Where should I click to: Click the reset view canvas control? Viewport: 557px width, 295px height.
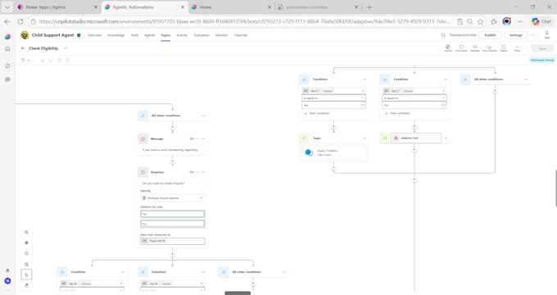(x=26, y=264)
